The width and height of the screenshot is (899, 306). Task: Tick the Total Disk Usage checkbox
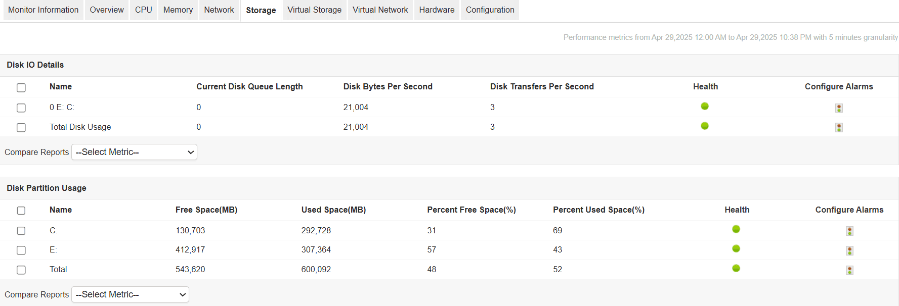(x=21, y=128)
